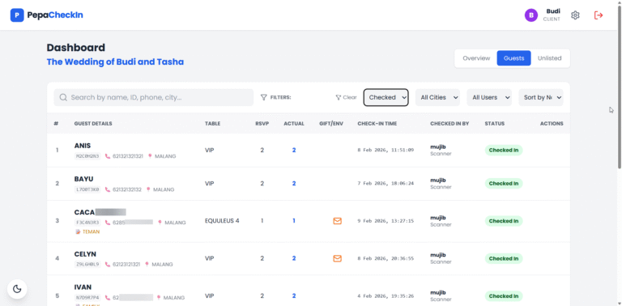Open the Checked status filter dropdown
This screenshot has height=306, width=622.
[x=386, y=97]
